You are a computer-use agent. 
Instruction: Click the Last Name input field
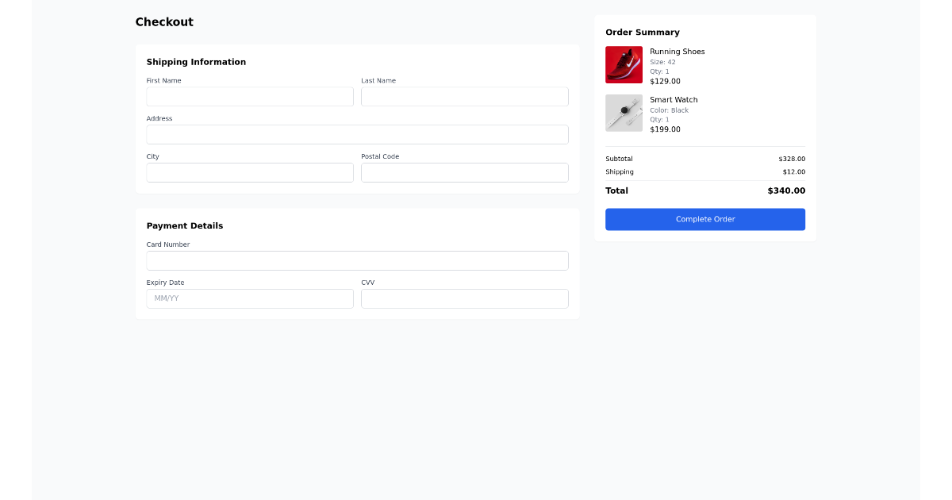[464, 96]
